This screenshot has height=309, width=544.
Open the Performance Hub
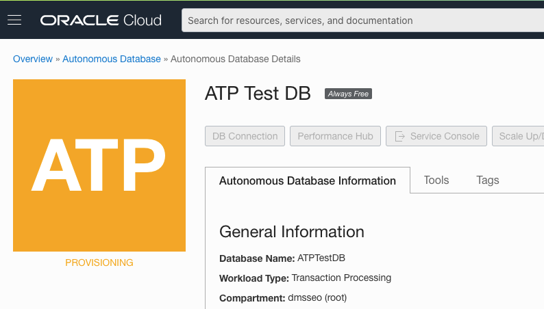tap(335, 136)
